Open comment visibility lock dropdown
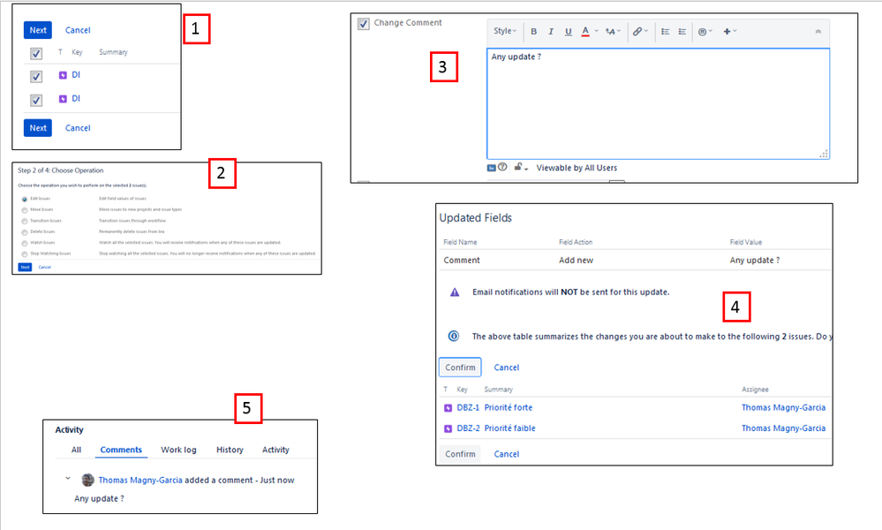This screenshot has width=882, height=530. click(x=521, y=168)
